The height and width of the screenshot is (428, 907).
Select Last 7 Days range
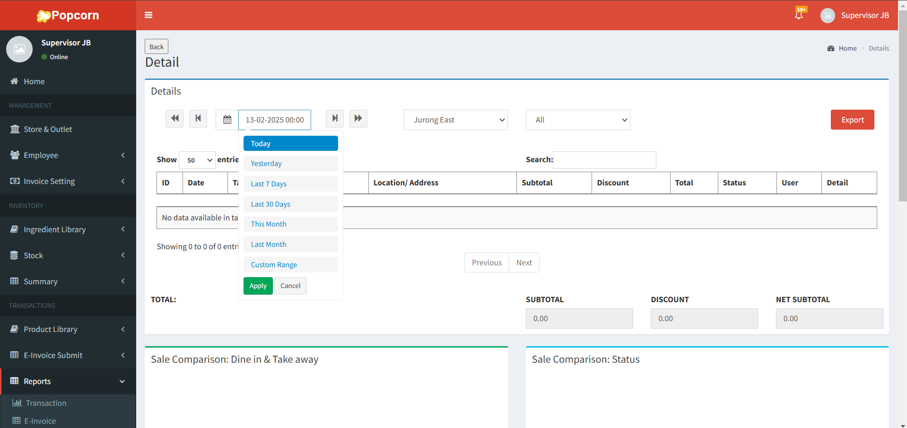(x=291, y=183)
